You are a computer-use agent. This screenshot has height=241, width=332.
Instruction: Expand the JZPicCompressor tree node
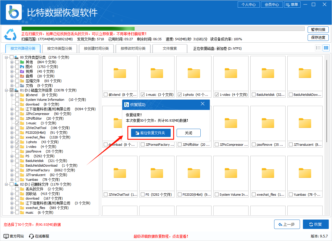point(12,114)
